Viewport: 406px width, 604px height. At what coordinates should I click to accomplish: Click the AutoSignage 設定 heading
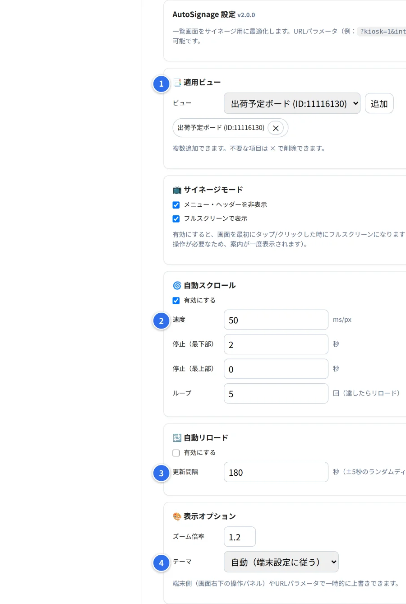point(204,14)
